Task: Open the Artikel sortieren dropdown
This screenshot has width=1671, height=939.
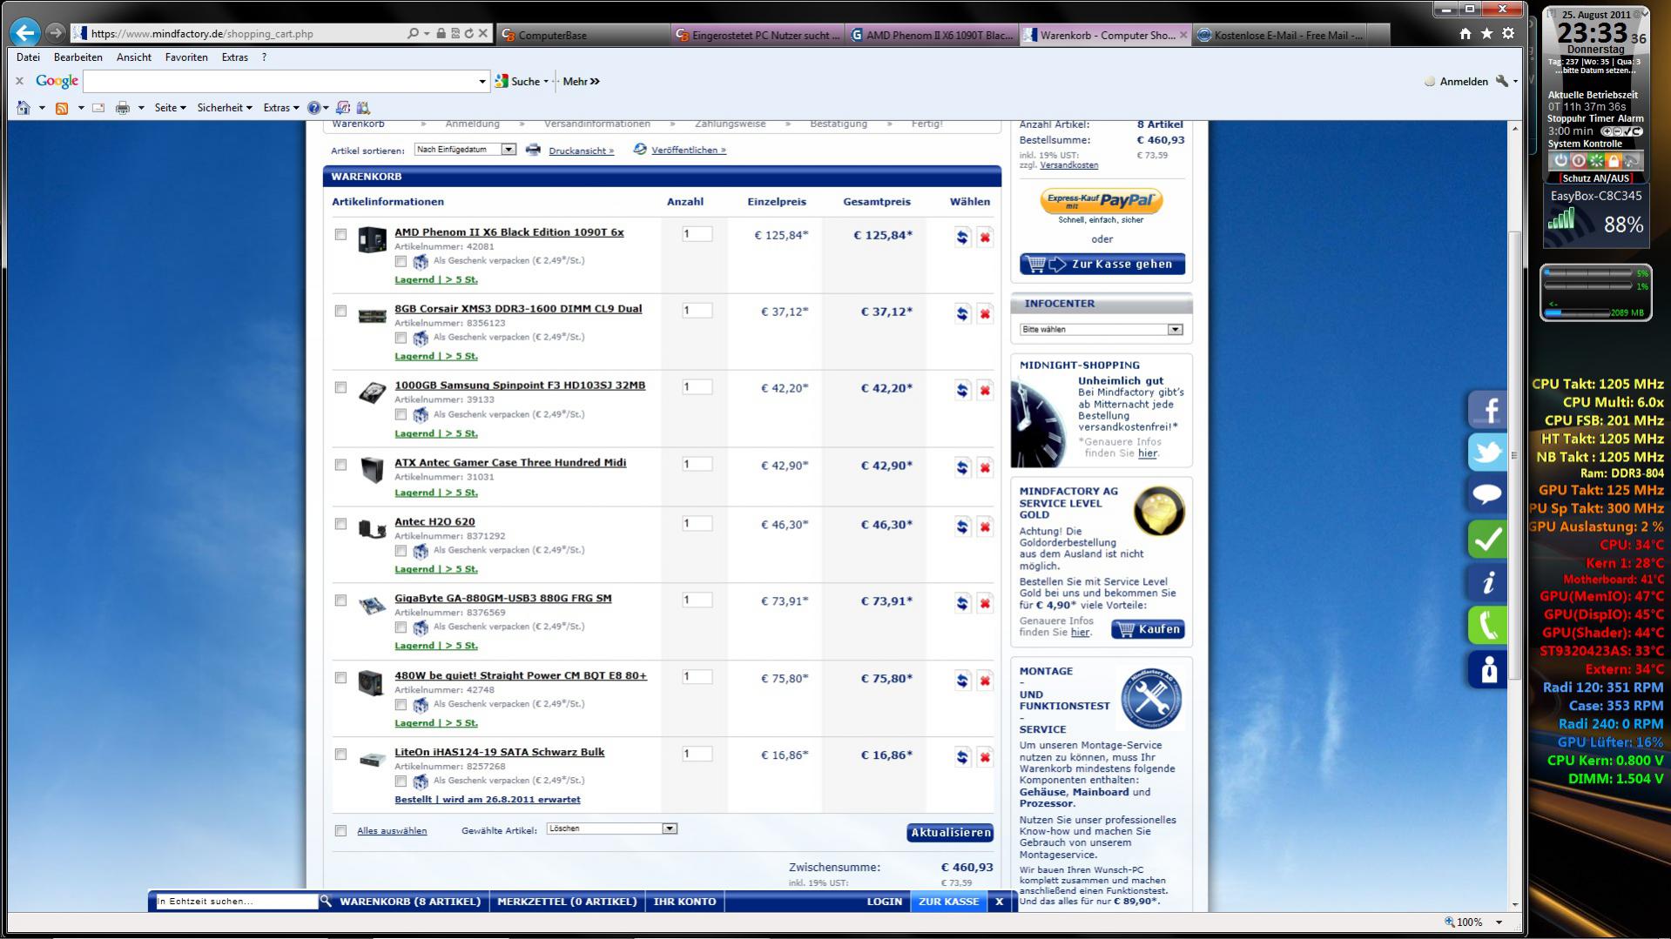Action: click(x=465, y=150)
